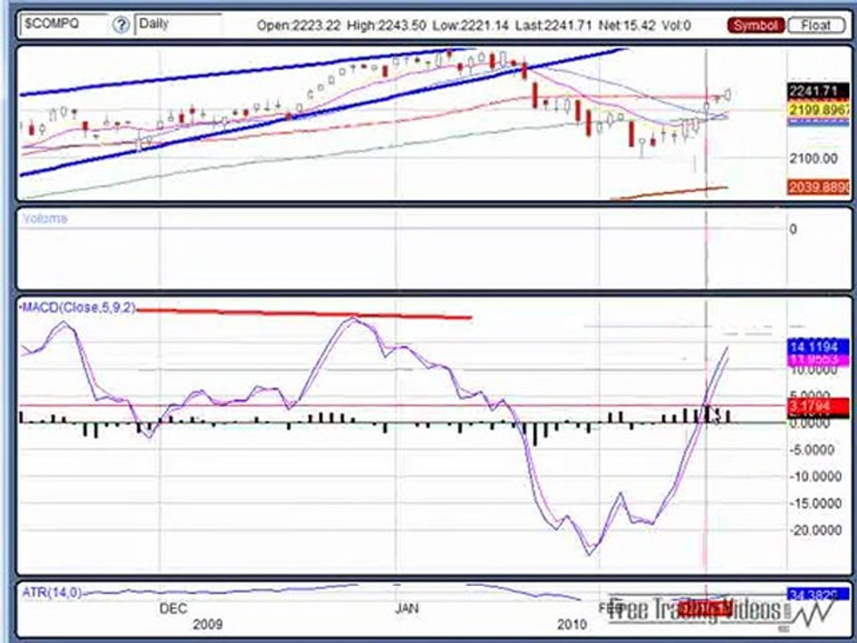Click the Net:15.42 readout
This screenshot has width=857, height=643.
[x=627, y=25]
